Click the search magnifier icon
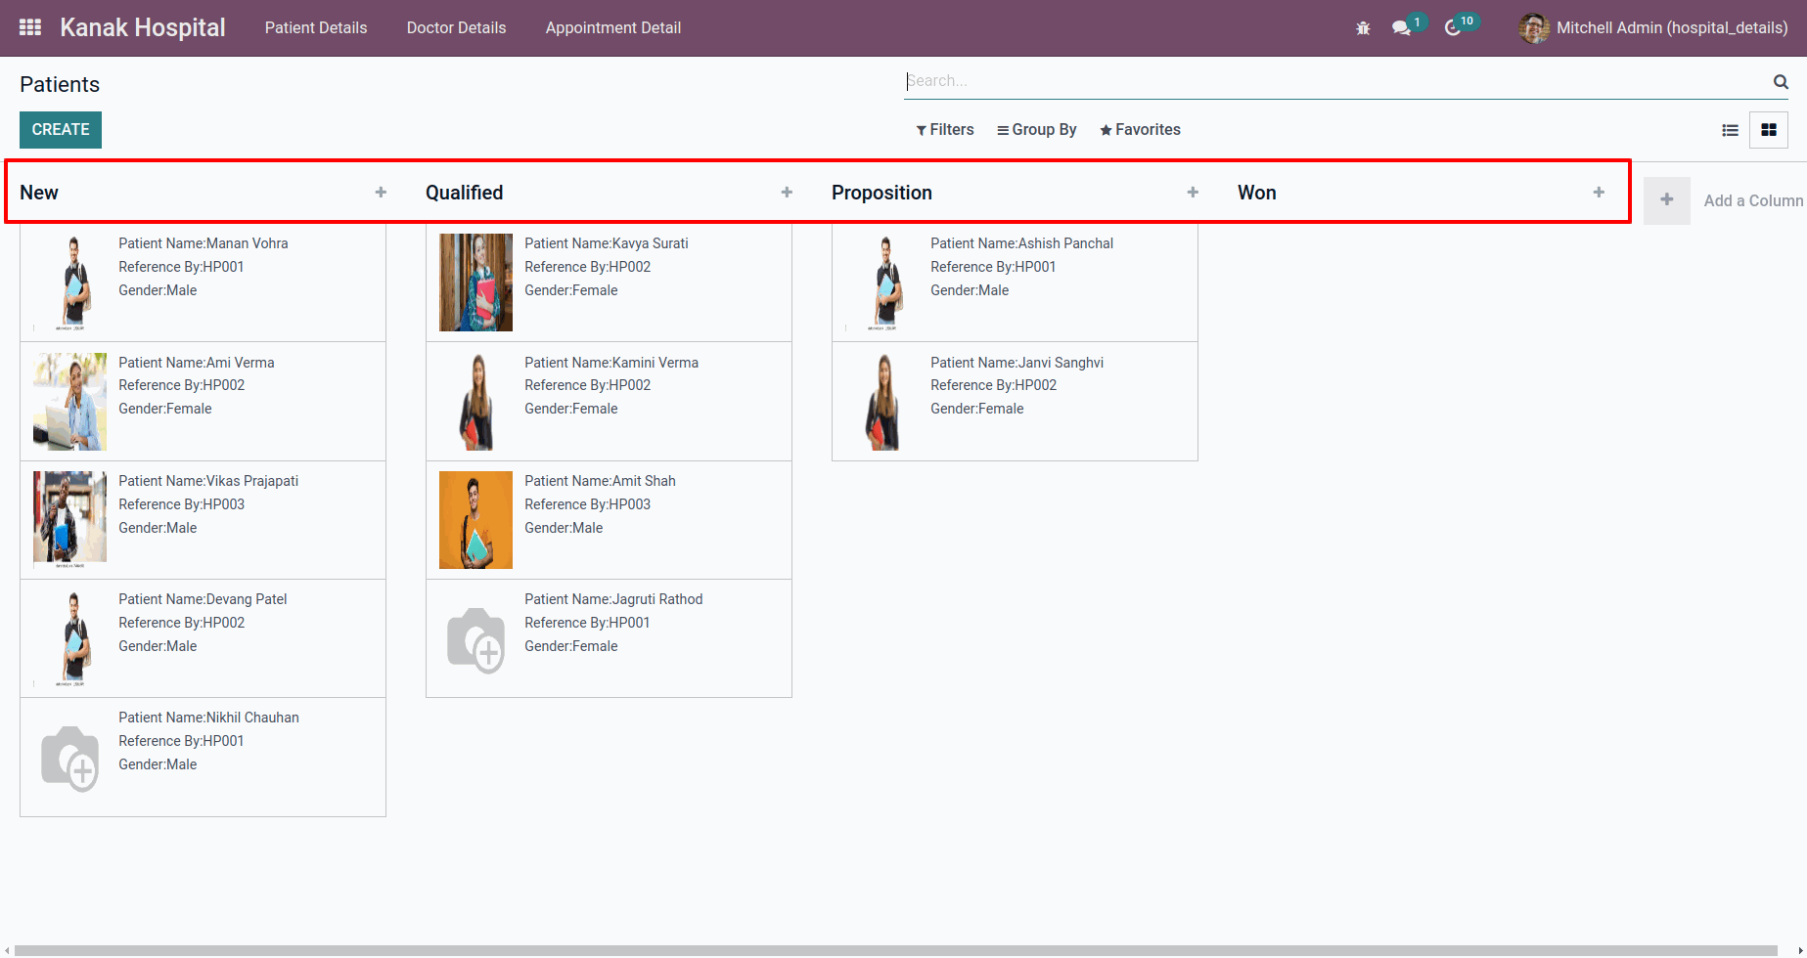 [1780, 82]
